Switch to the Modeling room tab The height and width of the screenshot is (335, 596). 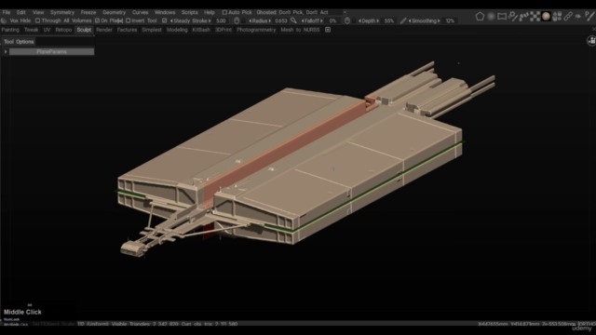coord(177,30)
